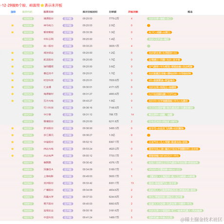The height and width of the screenshot is (224, 224).
Task: Click stock name 广博股份
Action: 49,190
